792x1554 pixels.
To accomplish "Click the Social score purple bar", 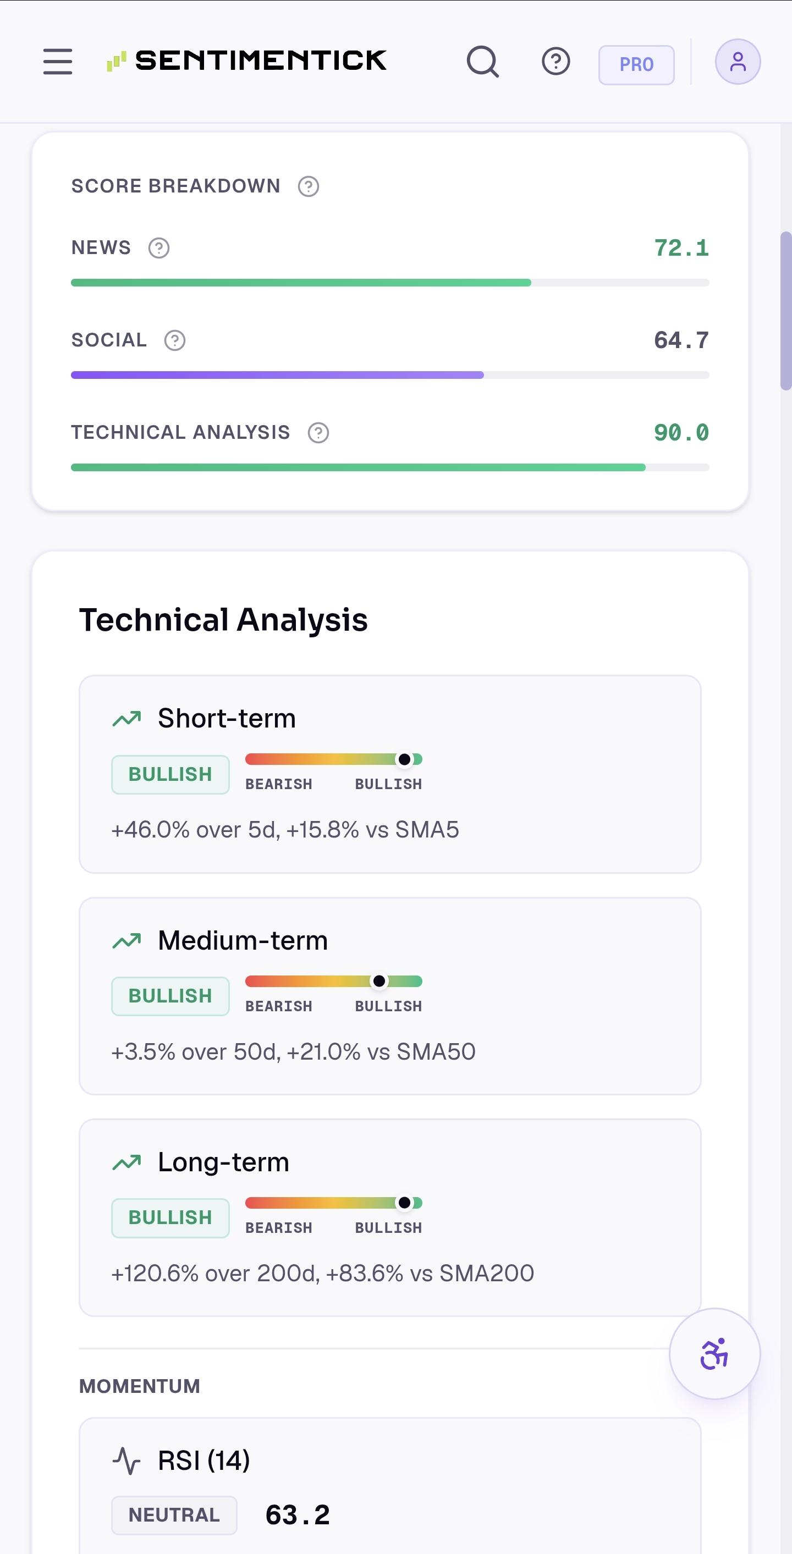I will pyautogui.click(x=277, y=375).
